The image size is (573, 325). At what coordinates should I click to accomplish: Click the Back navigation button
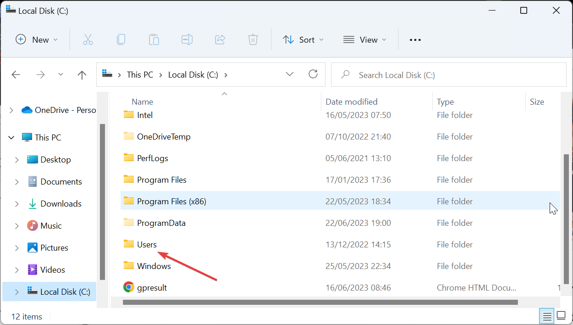point(16,74)
